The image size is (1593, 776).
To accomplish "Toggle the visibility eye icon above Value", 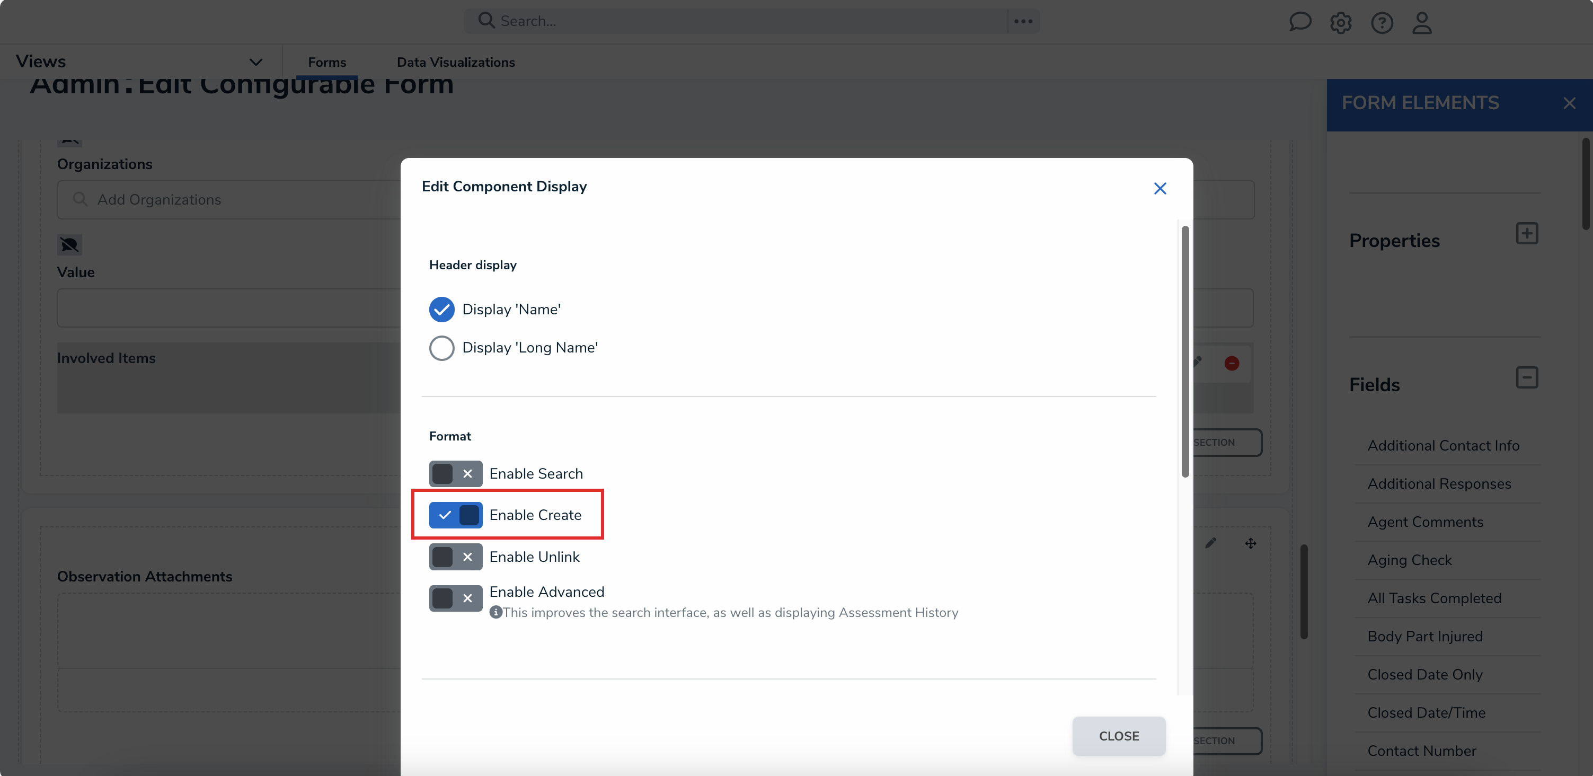I will coord(69,244).
